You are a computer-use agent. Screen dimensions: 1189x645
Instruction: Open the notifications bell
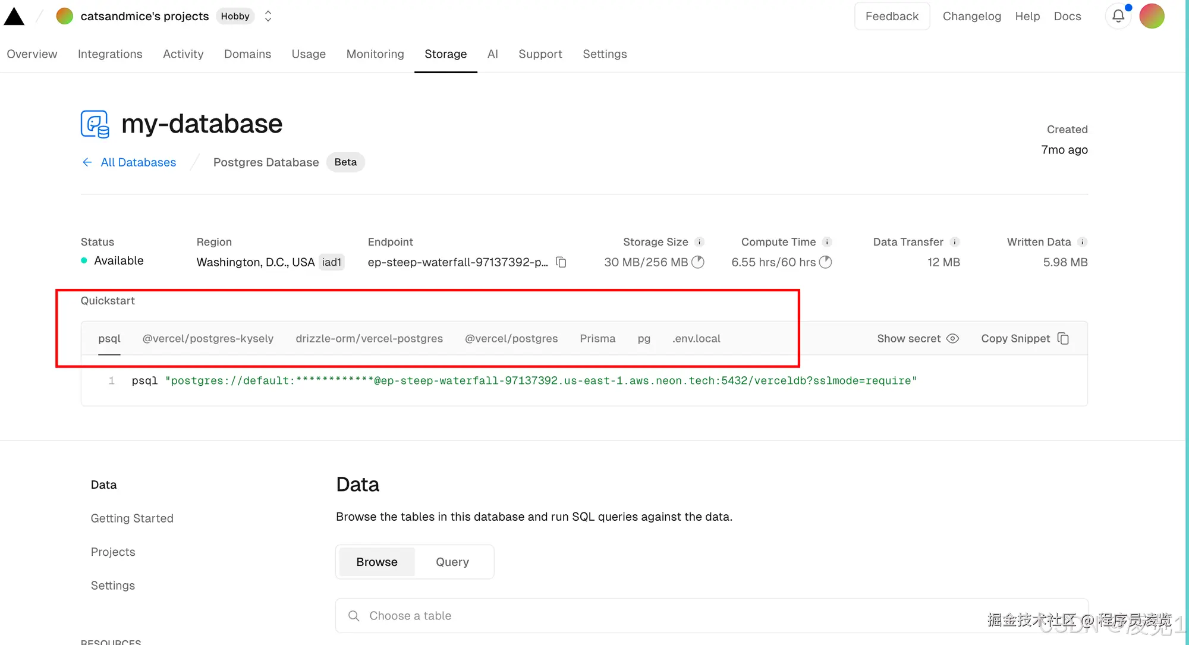(1118, 16)
